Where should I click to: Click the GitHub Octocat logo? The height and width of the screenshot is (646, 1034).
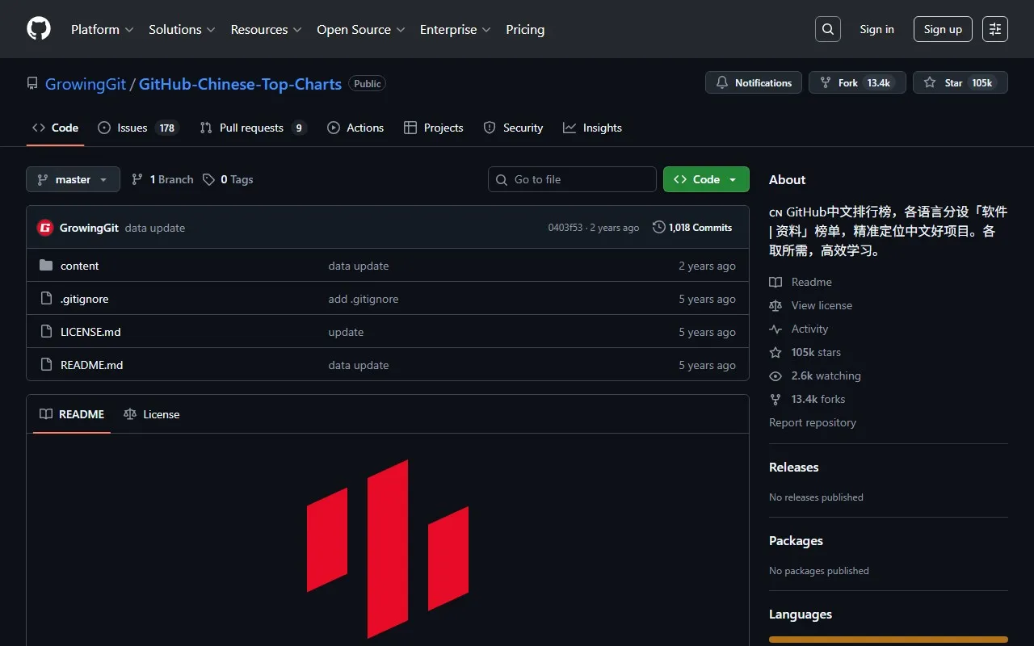(x=39, y=29)
